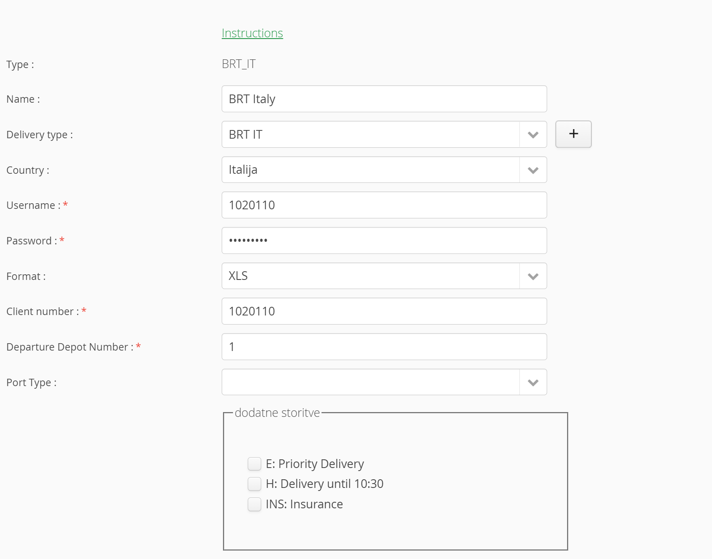712x559 pixels.
Task: Open the Instructions link
Action: click(252, 33)
